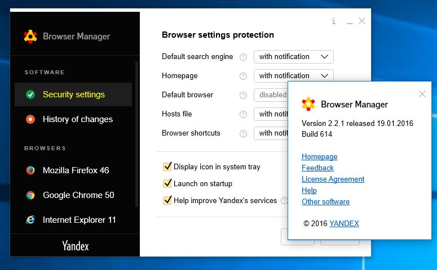Viewport: 437px width, 270px height.
Task: Open the Homepage link in About popup
Action: 319,156
